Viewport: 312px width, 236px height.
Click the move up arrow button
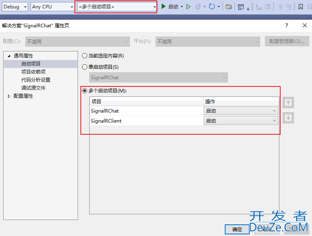coord(288,103)
